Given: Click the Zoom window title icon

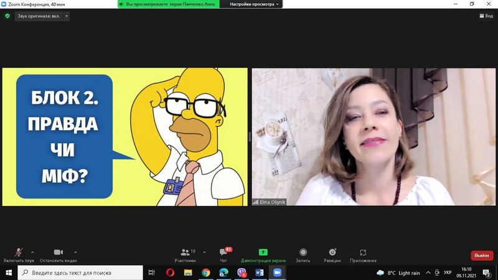Looking at the screenshot, I should 4,4.
